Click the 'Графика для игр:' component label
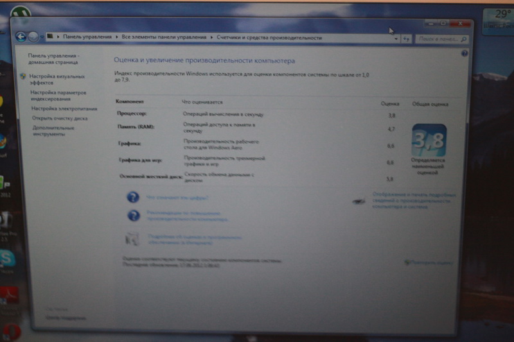This screenshot has height=342, width=514. click(x=141, y=160)
